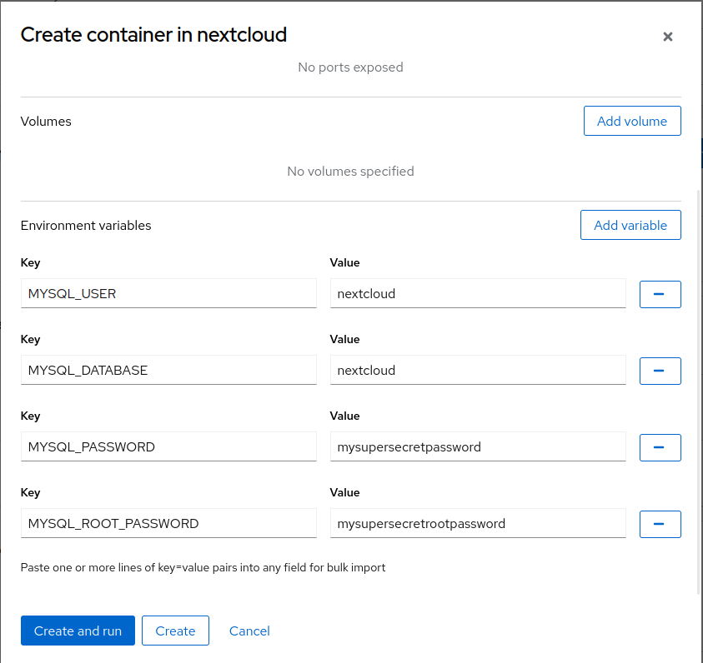Screen dimensions: 703x663
Task: Click the mysupersecretpassword value field
Action: (478, 446)
